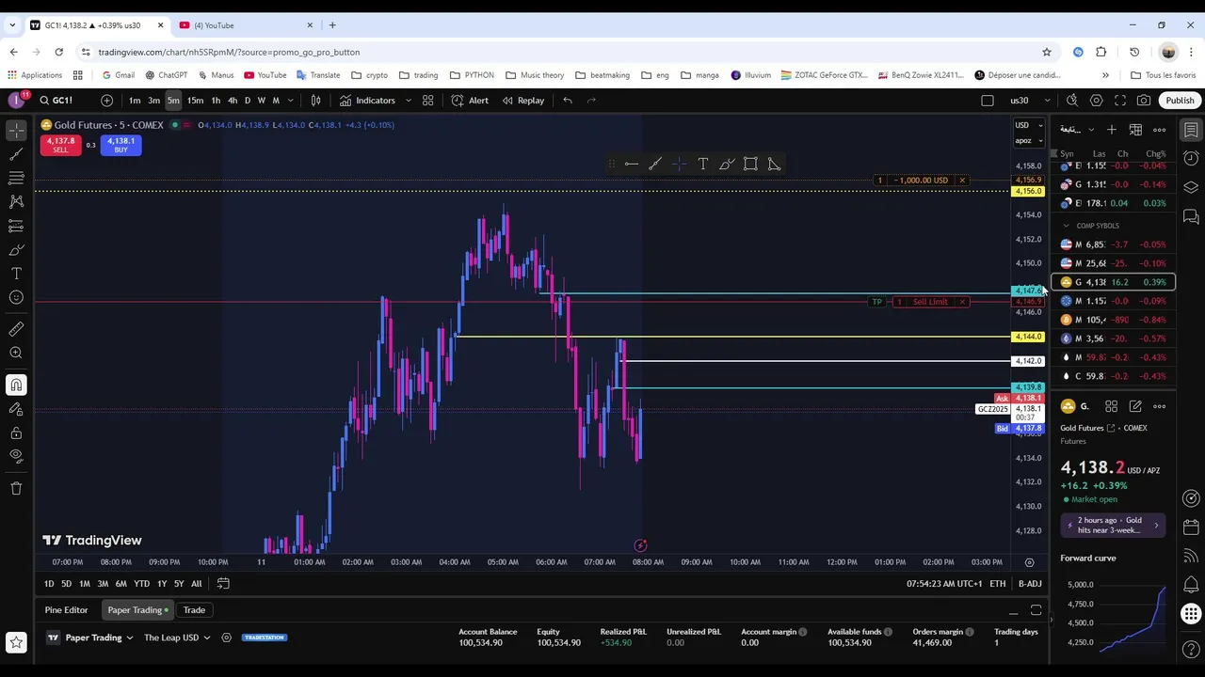Remove drawings with the trash icon
Screen dimensions: 1205x677
click(16, 488)
